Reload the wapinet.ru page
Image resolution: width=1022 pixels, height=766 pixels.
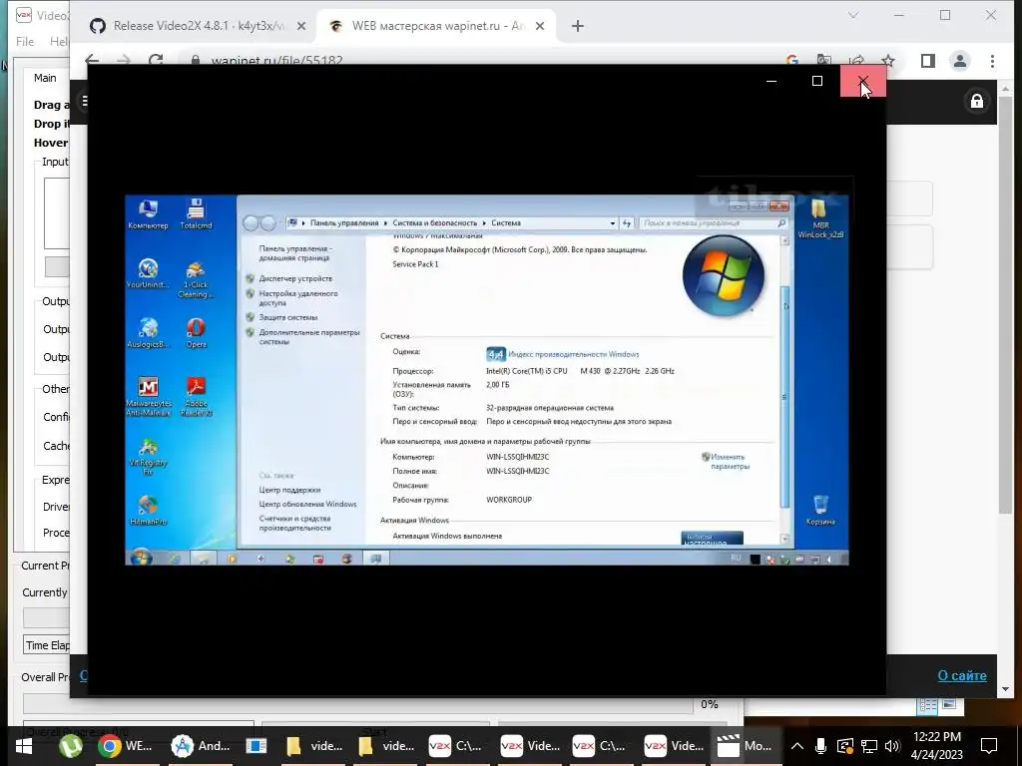155,60
